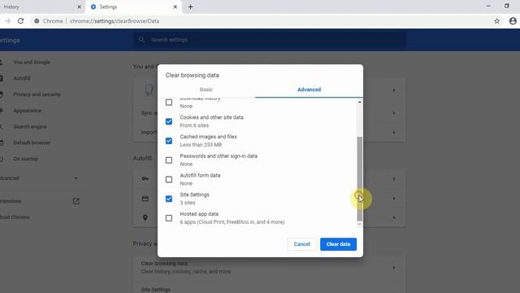Click the 'Less than 253 MB' text

pos(201,145)
